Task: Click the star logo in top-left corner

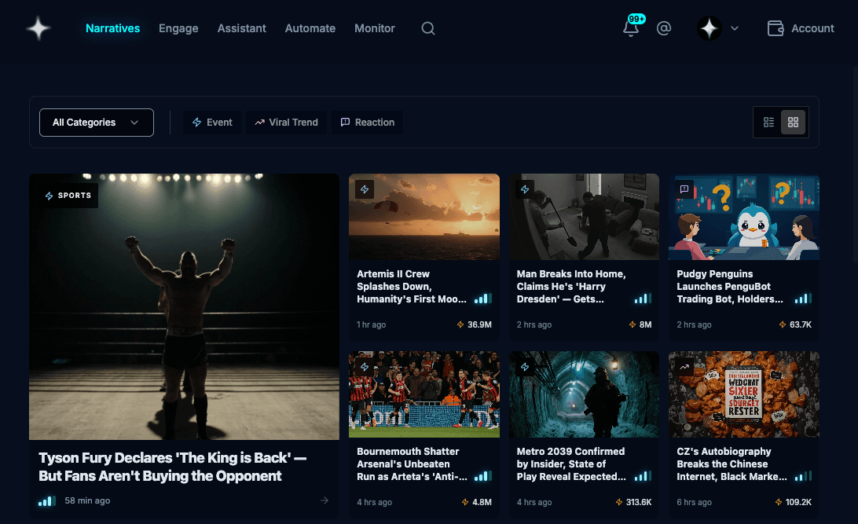Action: tap(38, 28)
